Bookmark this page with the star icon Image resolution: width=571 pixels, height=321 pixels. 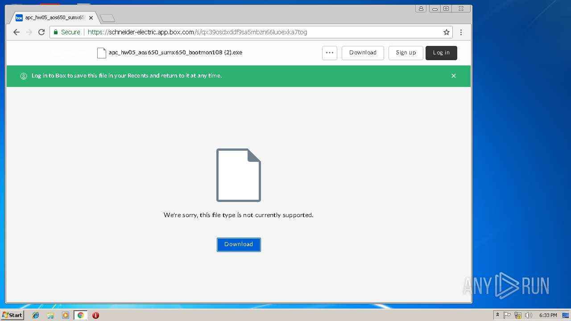446,32
